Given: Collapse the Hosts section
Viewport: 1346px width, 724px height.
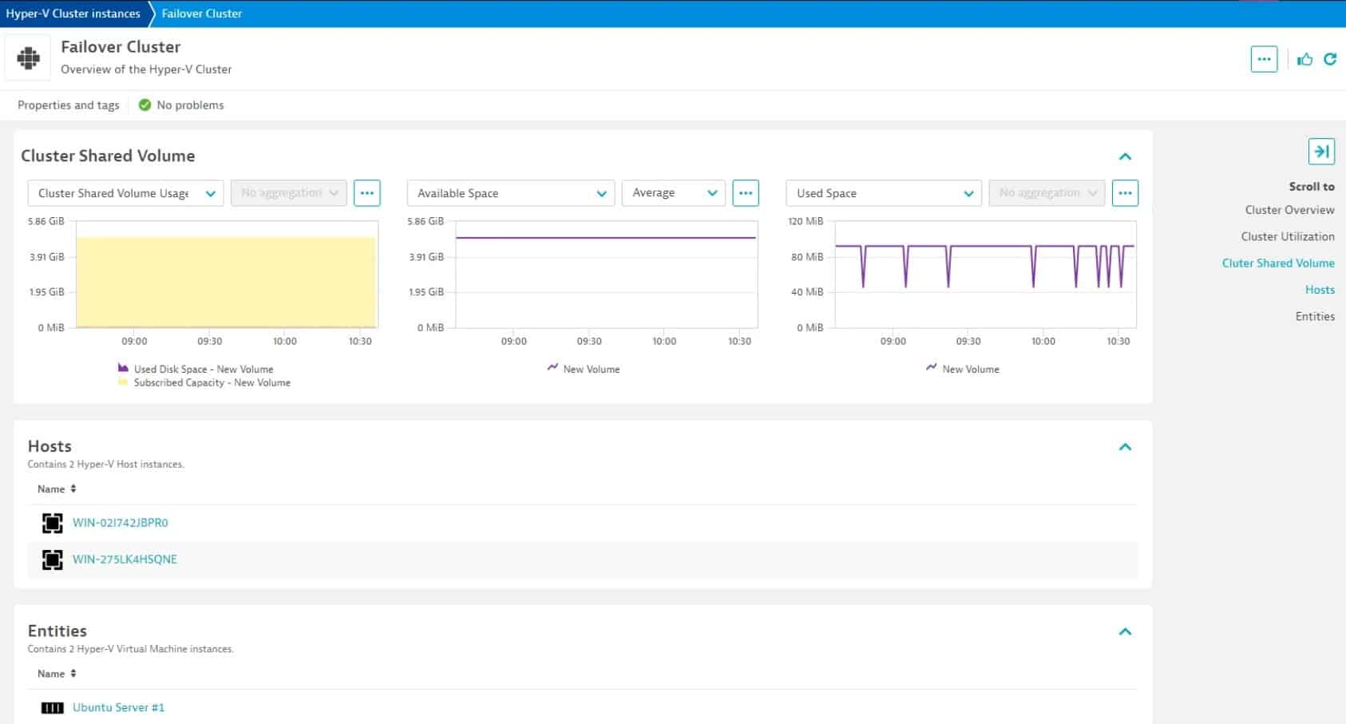Looking at the screenshot, I should tap(1125, 447).
